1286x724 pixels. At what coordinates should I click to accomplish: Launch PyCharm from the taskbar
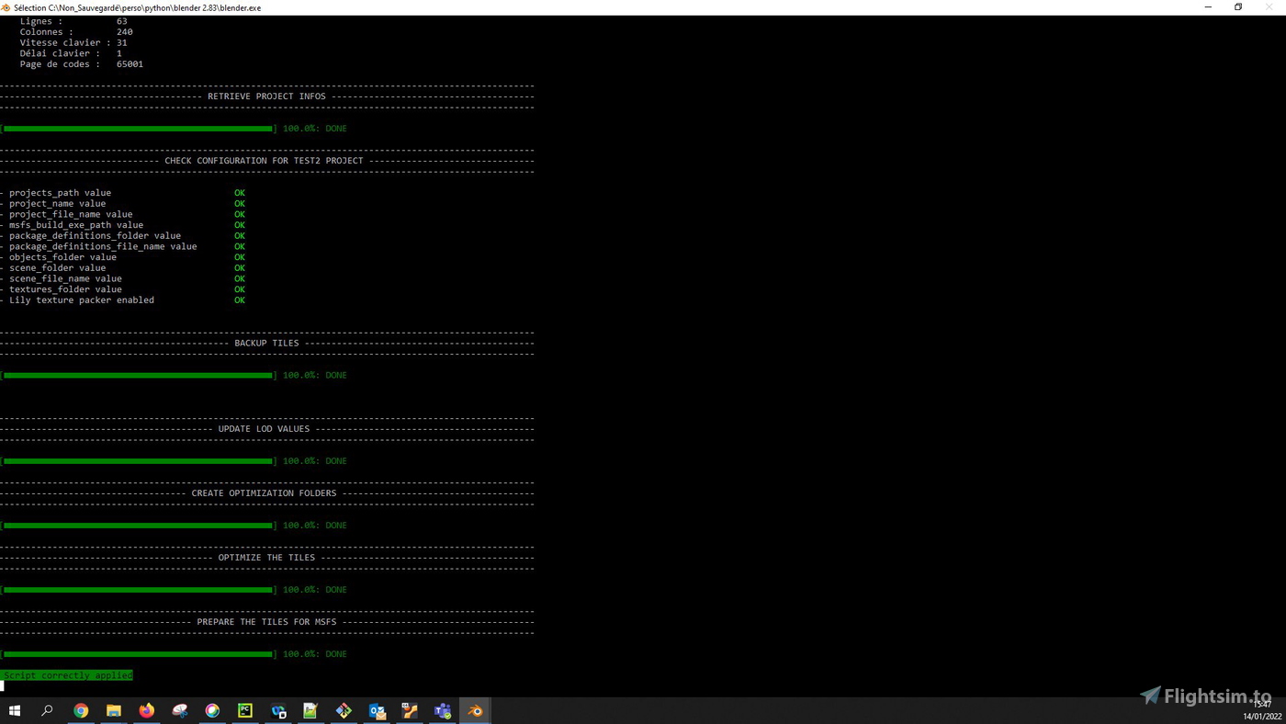point(245,710)
